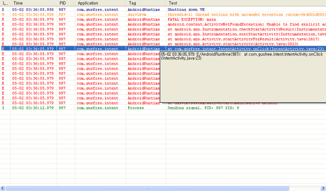Viewport: 326px width, 191px height.
Task: Click the "D" debug level cell
Action: [3, 9]
